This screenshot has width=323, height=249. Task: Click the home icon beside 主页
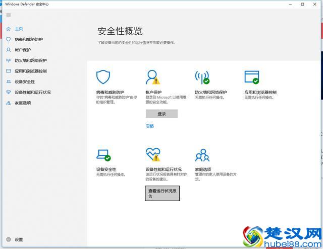tap(9, 29)
